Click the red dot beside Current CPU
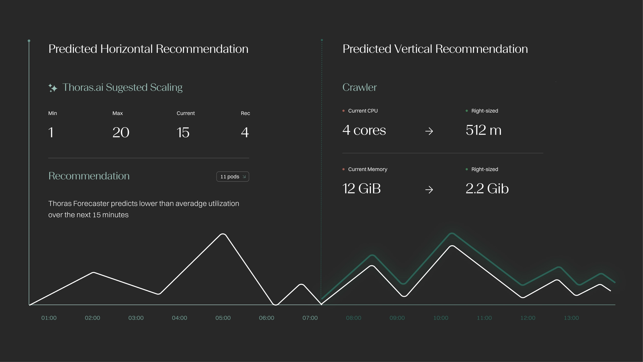 [343, 111]
